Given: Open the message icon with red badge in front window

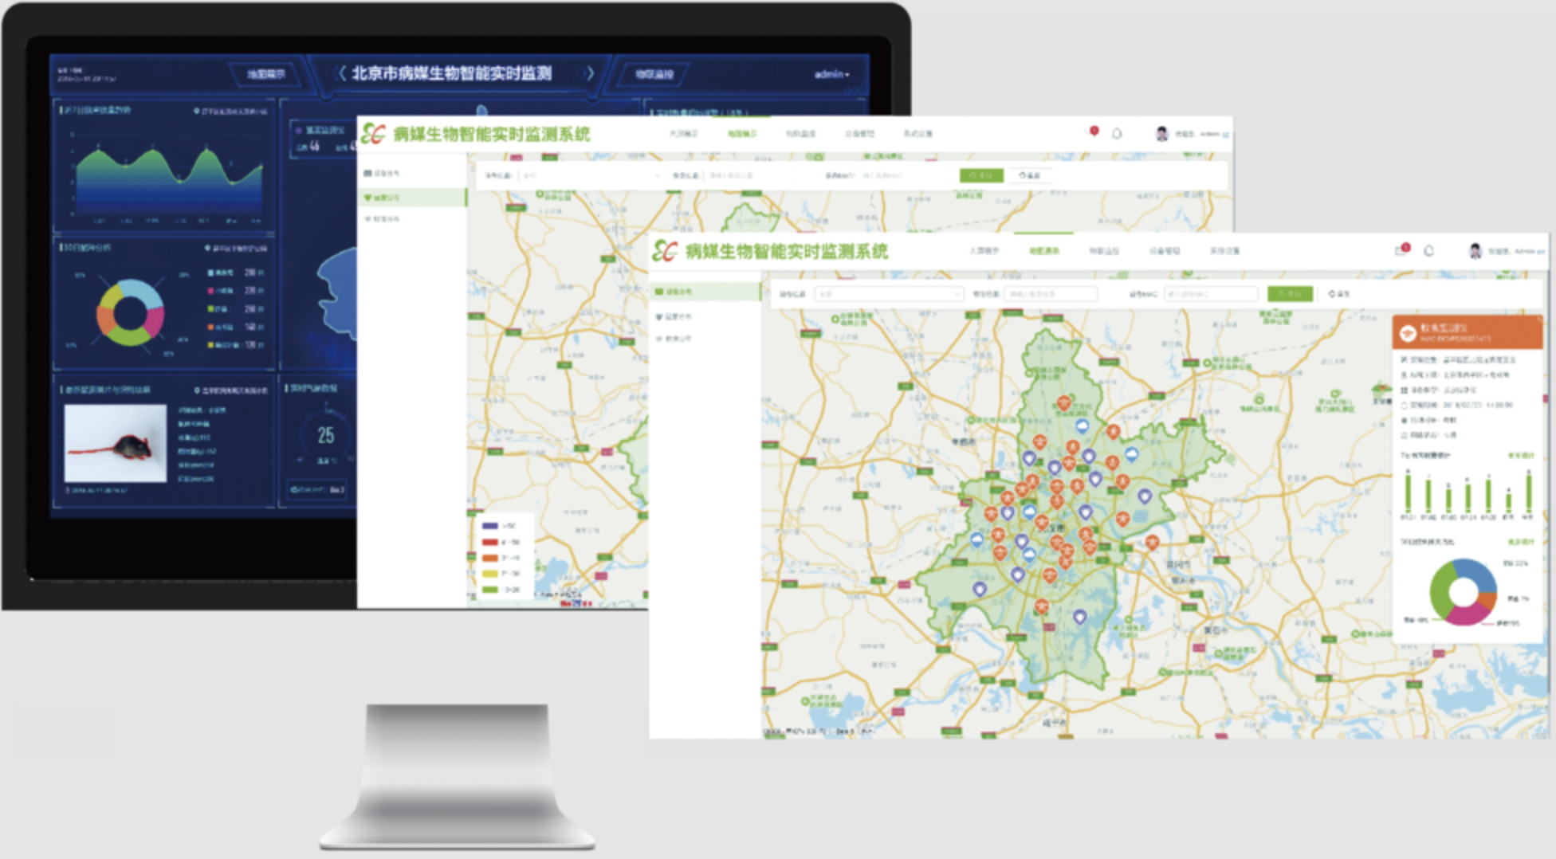Looking at the screenshot, I should coord(1401,250).
